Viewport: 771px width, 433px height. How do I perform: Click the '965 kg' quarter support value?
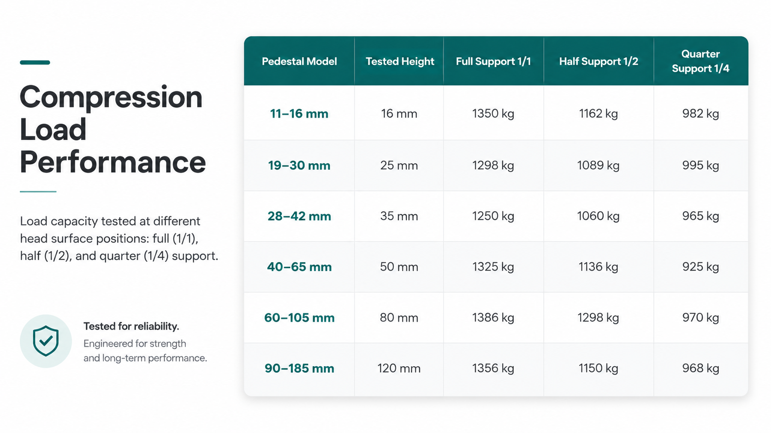coord(700,216)
